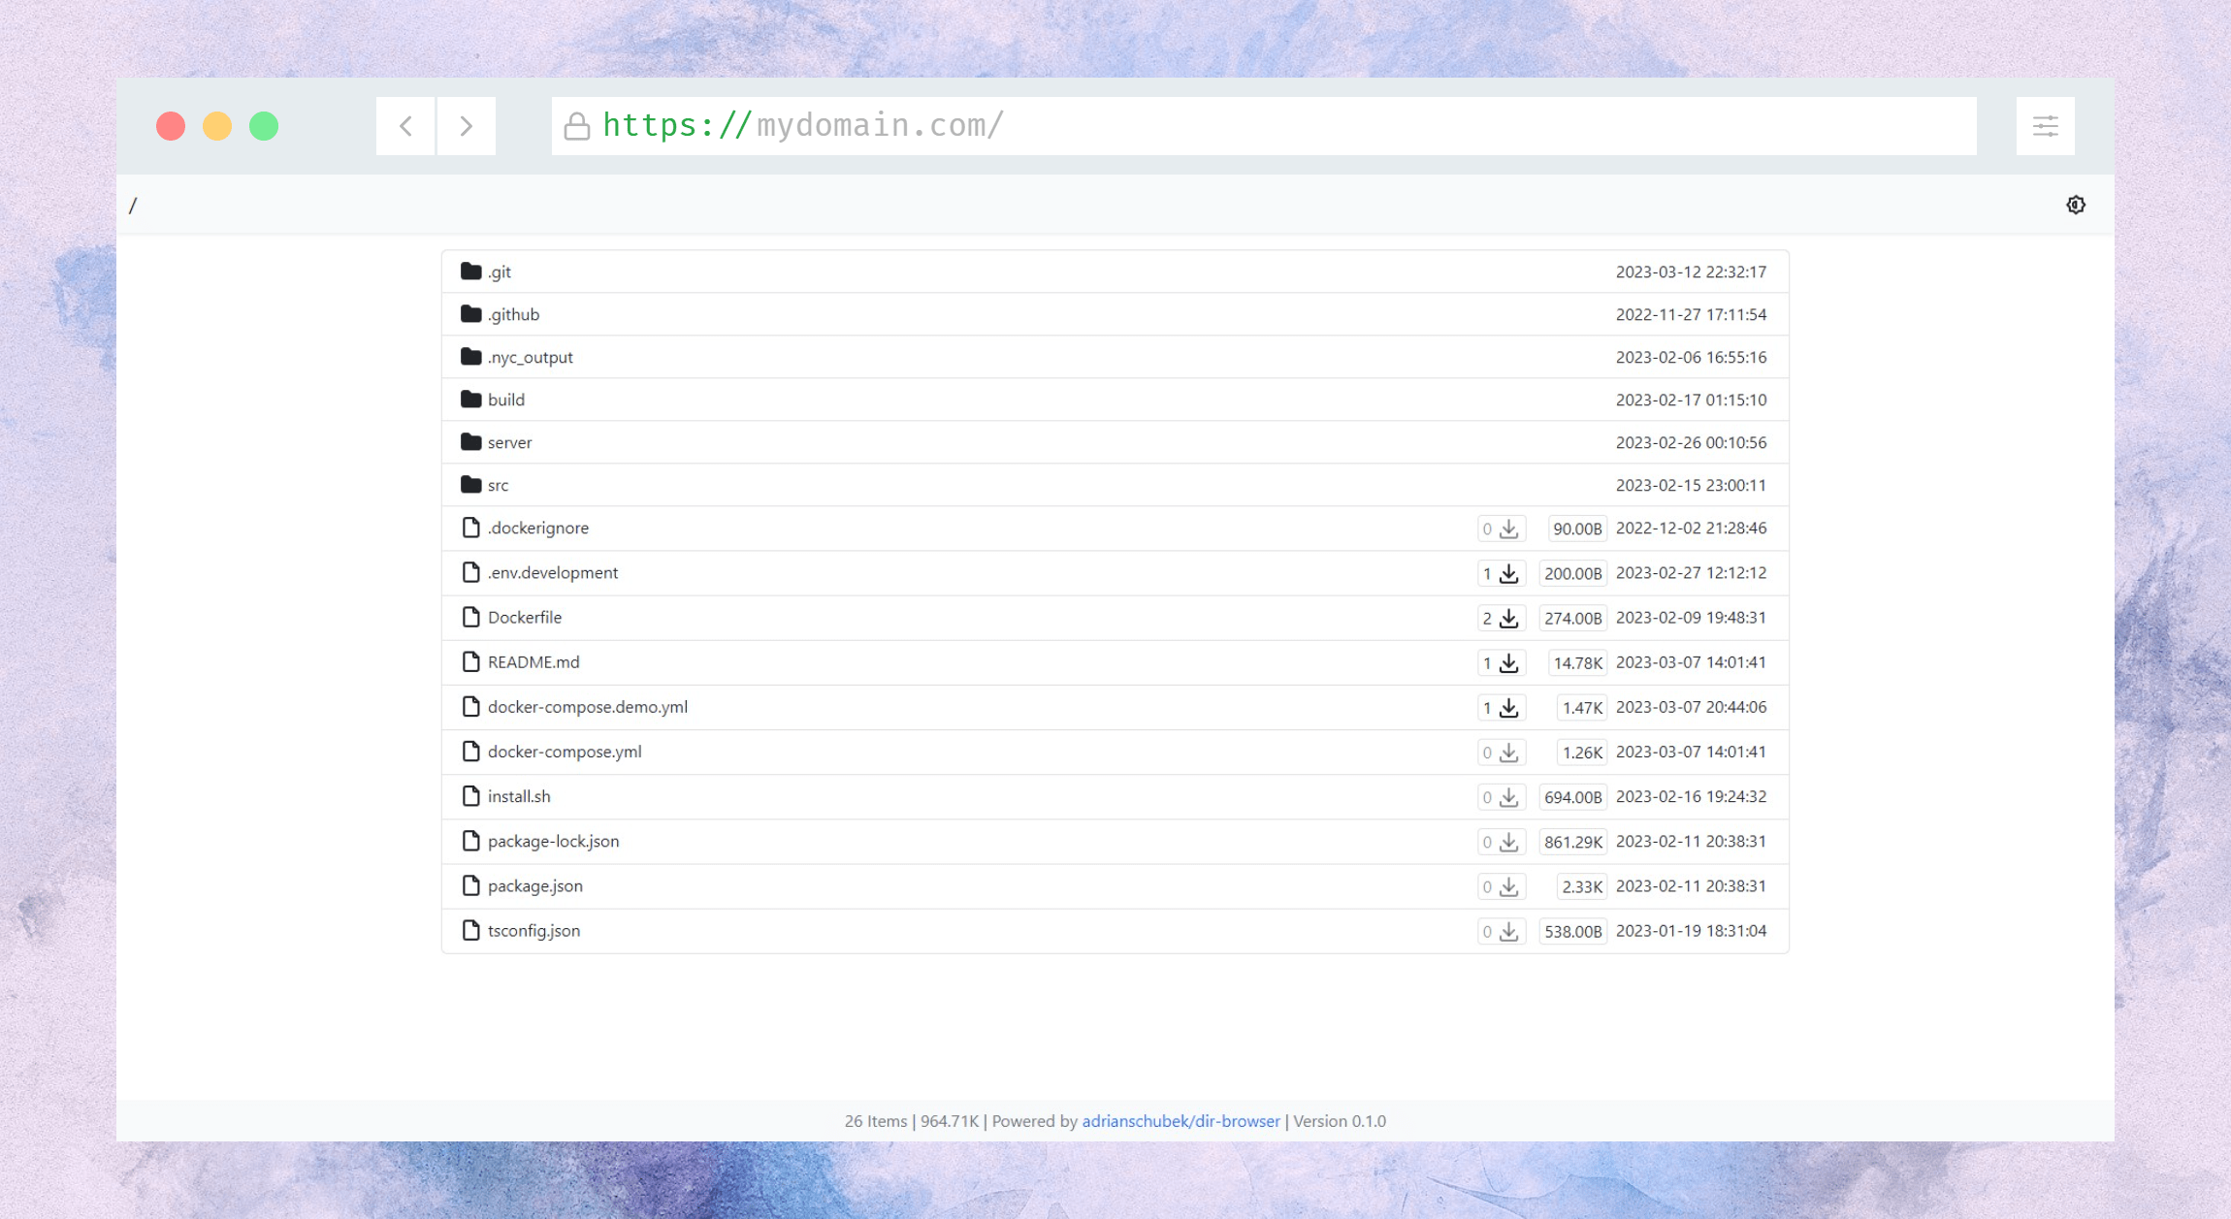Click the adrianschubek/dir-browser link

point(1180,1121)
